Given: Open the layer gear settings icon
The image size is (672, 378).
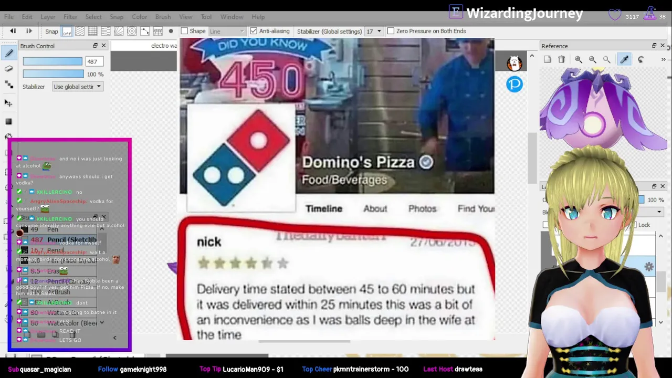Looking at the screenshot, I should coord(649,267).
